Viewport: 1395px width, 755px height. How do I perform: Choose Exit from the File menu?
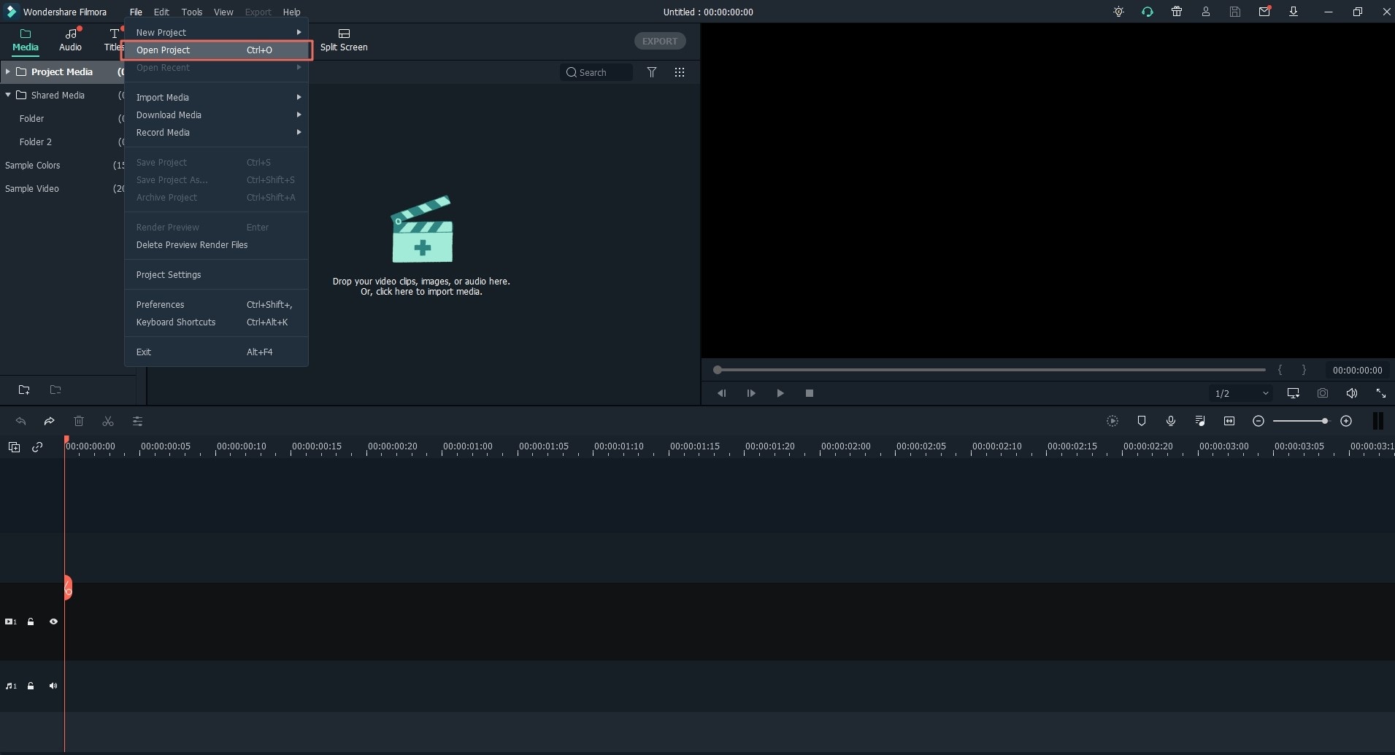[x=216, y=352]
